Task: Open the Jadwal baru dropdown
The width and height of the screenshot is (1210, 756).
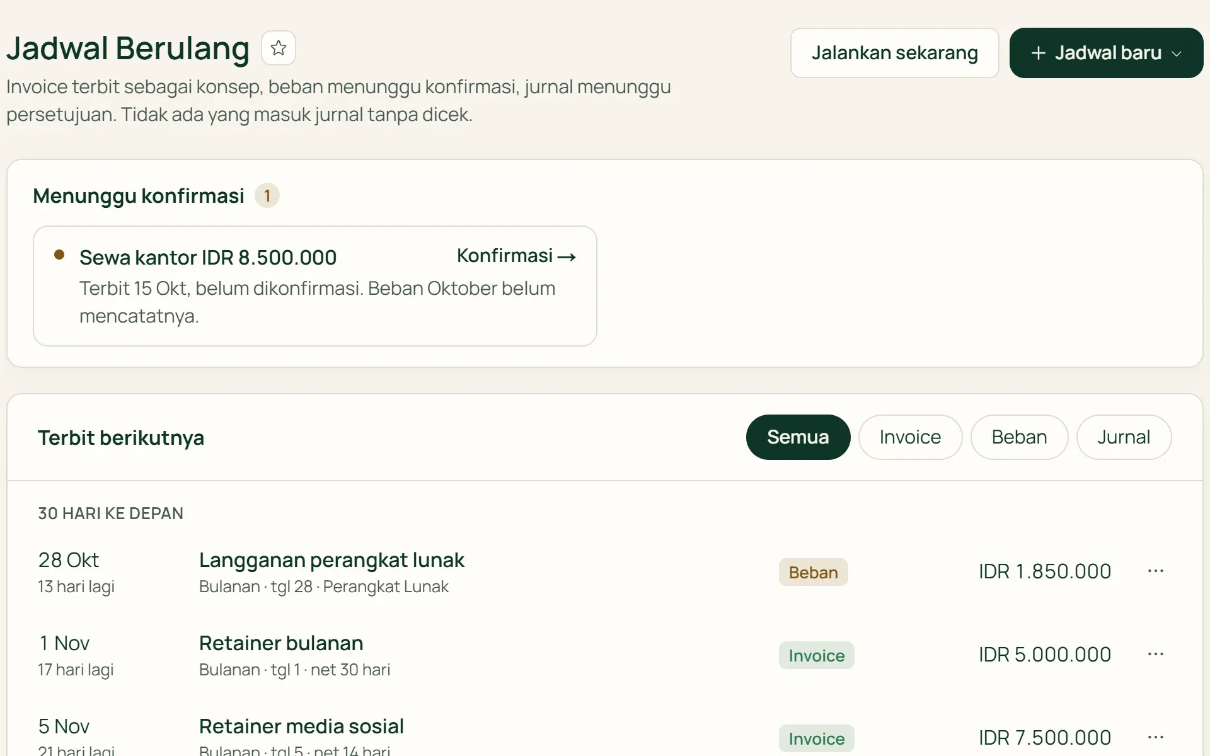Action: [1106, 53]
